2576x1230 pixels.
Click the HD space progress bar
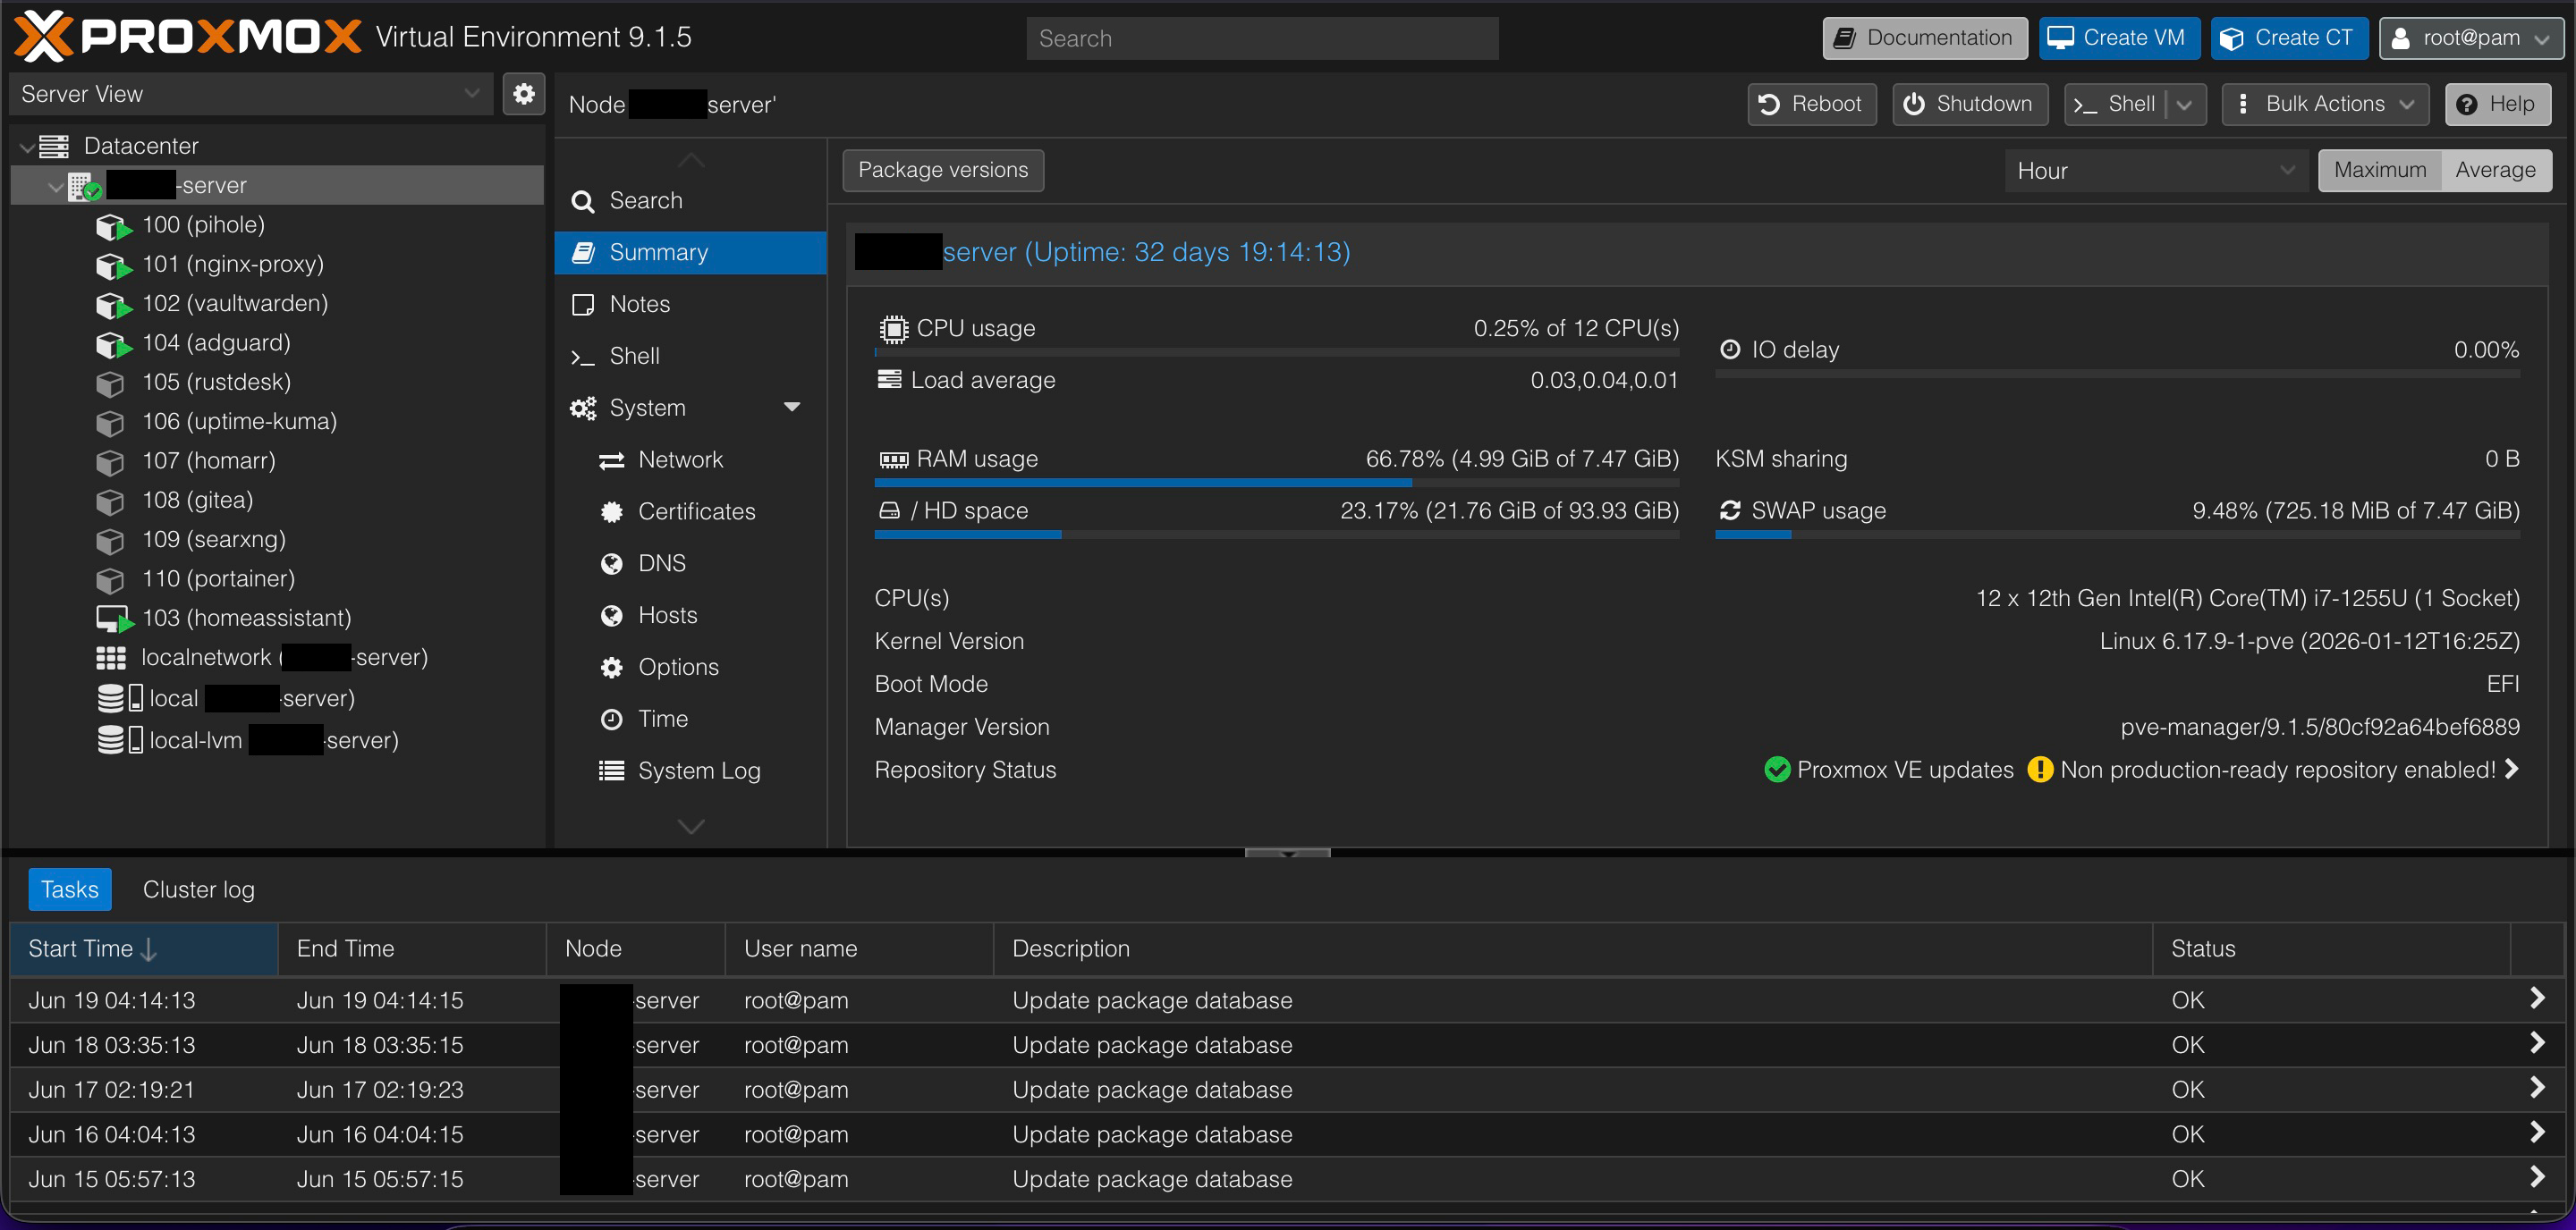pos(1277,535)
